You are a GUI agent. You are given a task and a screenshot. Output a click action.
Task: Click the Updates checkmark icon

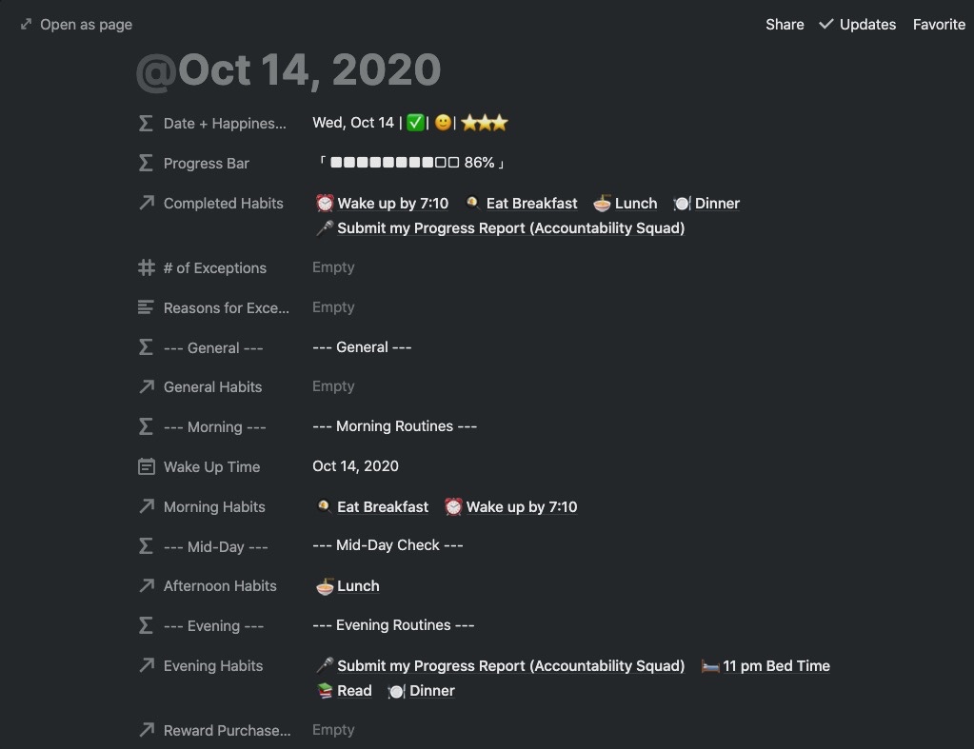[x=825, y=25]
